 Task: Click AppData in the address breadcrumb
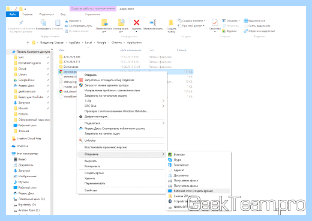click(74, 43)
